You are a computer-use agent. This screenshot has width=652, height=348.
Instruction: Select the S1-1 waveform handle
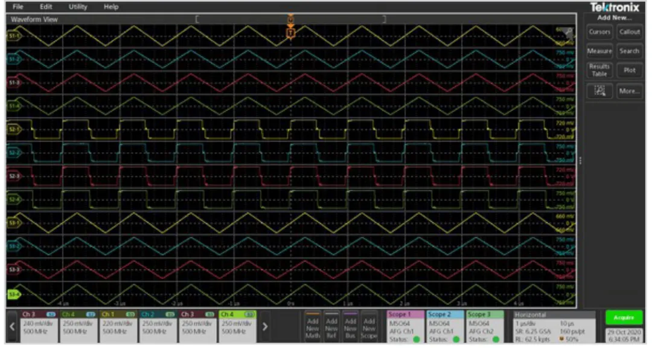[13, 37]
